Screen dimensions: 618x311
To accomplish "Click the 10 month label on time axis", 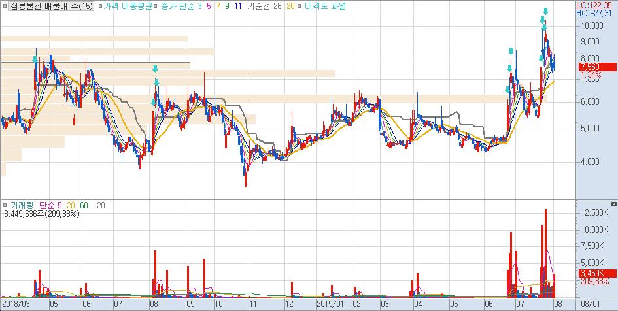I will click(x=218, y=304).
